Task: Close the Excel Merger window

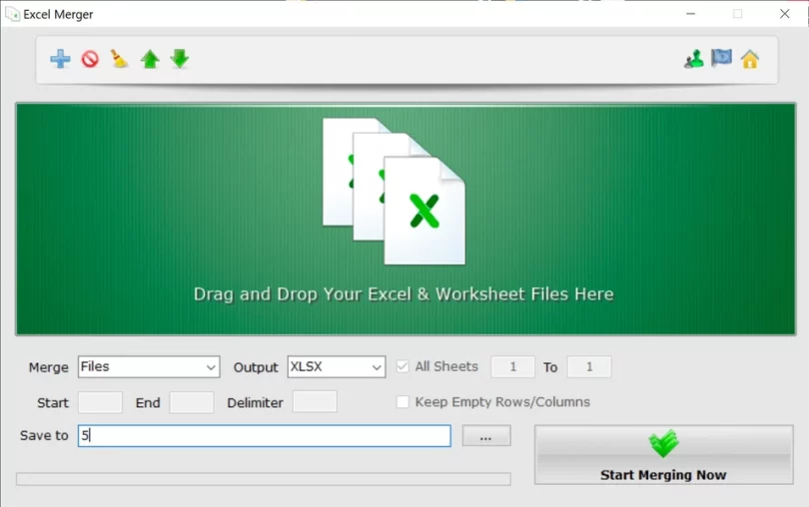Action: 785,14
